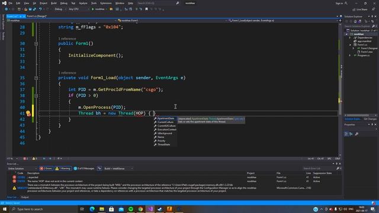Open the Extensions menu
This screenshot has height=213, width=379.
(106, 3)
